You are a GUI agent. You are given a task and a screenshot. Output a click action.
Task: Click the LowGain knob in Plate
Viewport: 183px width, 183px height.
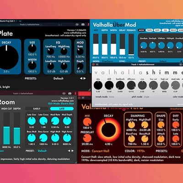(x=50, y=66)
